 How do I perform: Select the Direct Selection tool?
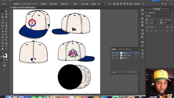coord(6,11)
